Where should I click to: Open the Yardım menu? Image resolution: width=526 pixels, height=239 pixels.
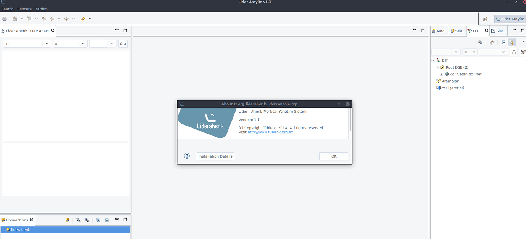[42, 9]
